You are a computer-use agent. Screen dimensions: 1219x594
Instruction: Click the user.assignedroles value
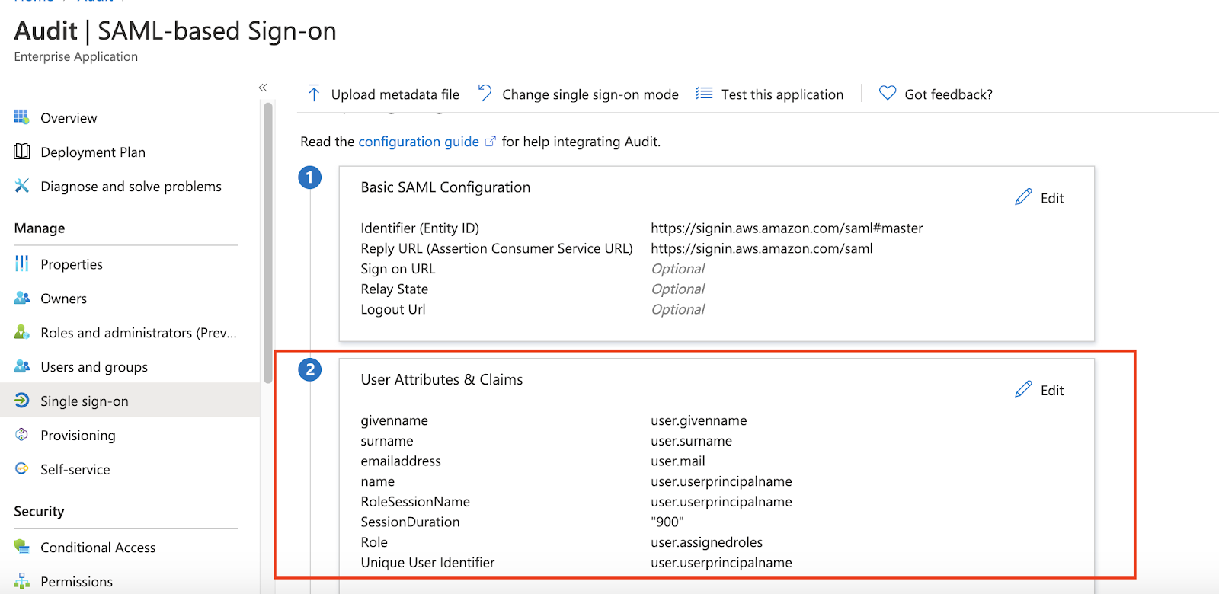tap(706, 542)
